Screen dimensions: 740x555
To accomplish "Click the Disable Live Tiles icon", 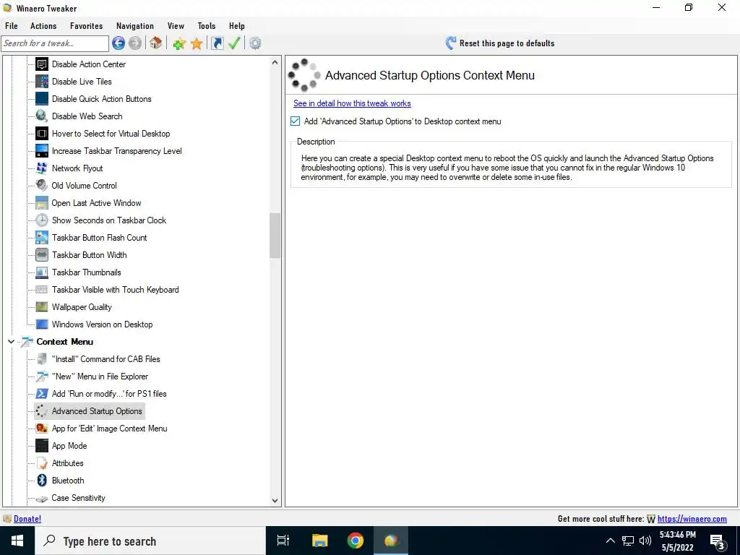I will click(x=41, y=82).
